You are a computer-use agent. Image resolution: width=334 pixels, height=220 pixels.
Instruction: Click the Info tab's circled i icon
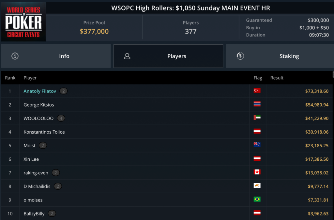[x=15, y=56]
